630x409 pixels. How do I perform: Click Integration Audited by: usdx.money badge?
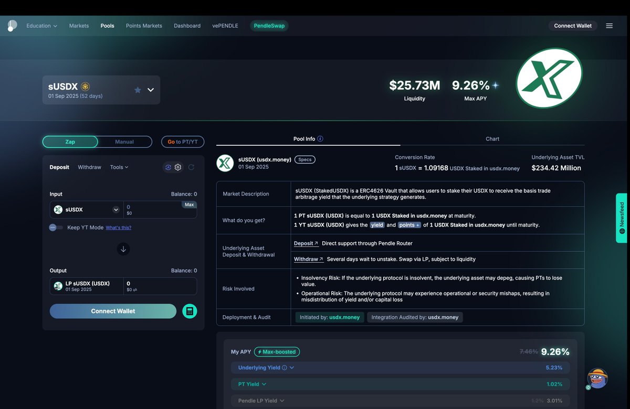point(415,317)
